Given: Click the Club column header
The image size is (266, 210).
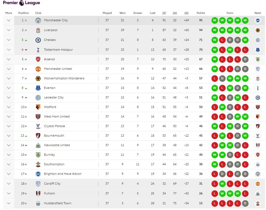Looking at the screenshot, I should 38,13.
